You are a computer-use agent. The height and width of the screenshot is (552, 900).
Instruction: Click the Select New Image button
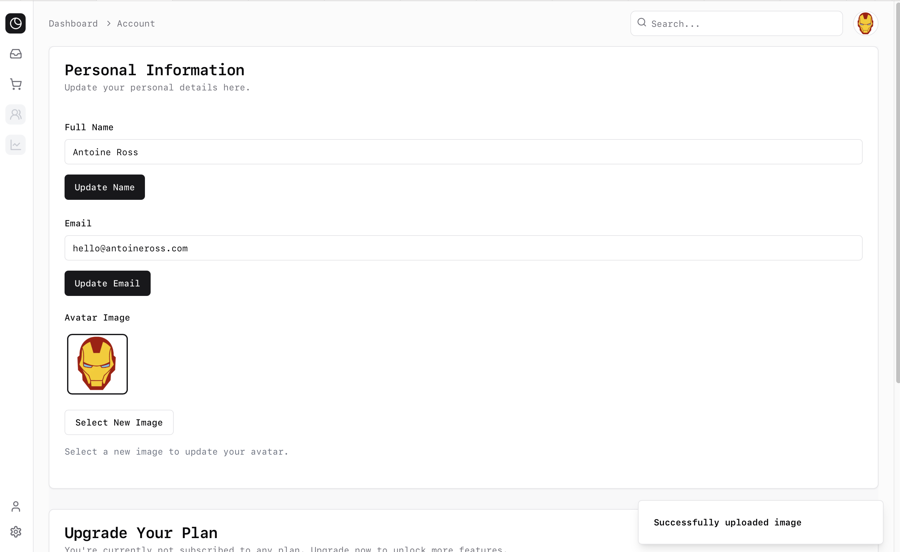pyautogui.click(x=119, y=422)
